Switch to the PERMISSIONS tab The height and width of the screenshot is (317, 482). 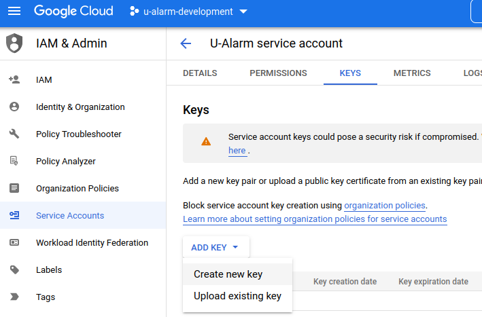[x=278, y=73]
